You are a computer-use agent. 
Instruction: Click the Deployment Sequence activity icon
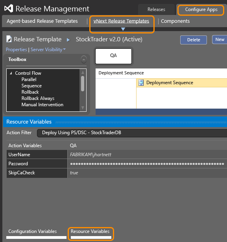click(x=141, y=83)
